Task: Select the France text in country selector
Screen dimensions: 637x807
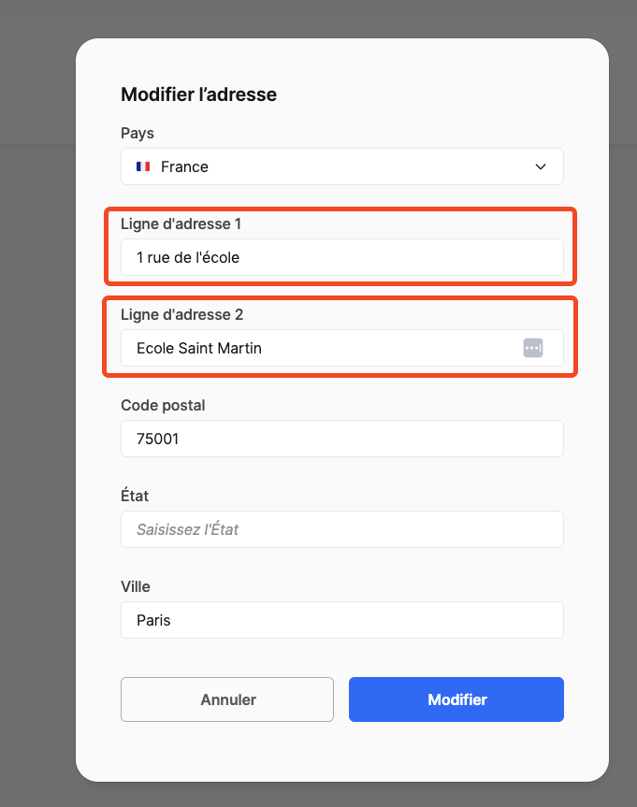Action: 184,166
